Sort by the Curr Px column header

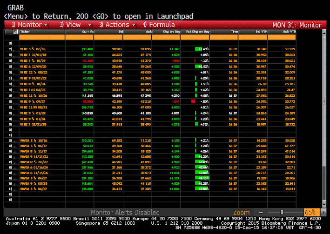79,32
